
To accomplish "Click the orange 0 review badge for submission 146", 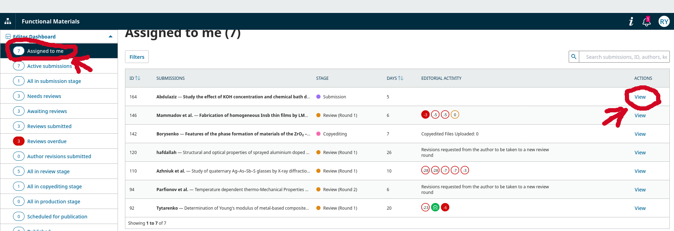I will tap(455, 115).
